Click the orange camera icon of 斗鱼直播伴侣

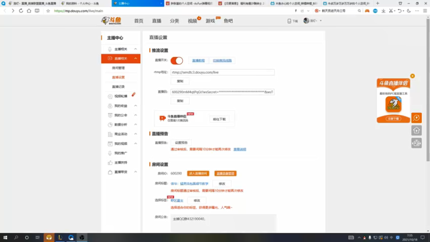(162, 118)
